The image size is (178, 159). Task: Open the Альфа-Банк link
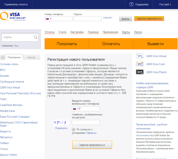click(x=7, y=111)
